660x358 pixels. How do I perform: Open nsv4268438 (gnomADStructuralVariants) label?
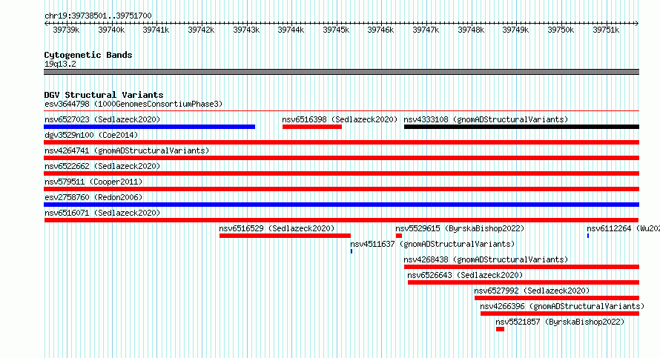486,259
